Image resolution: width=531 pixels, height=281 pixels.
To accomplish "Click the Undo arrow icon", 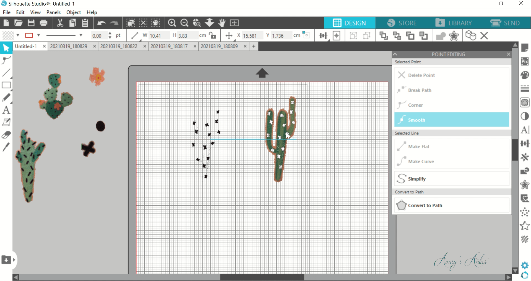I will (x=101, y=23).
